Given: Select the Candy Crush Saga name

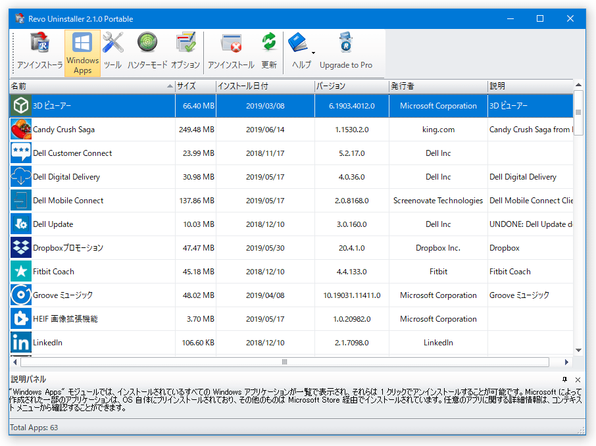Looking at the screenshot, I should tap(64, 130).
